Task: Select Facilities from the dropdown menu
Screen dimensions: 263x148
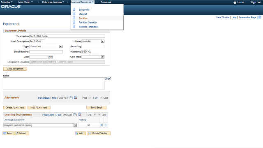Action: (x=83, y=18)
